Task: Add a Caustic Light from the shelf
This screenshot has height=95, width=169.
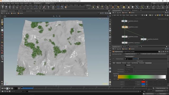Action: click(137, 7)
